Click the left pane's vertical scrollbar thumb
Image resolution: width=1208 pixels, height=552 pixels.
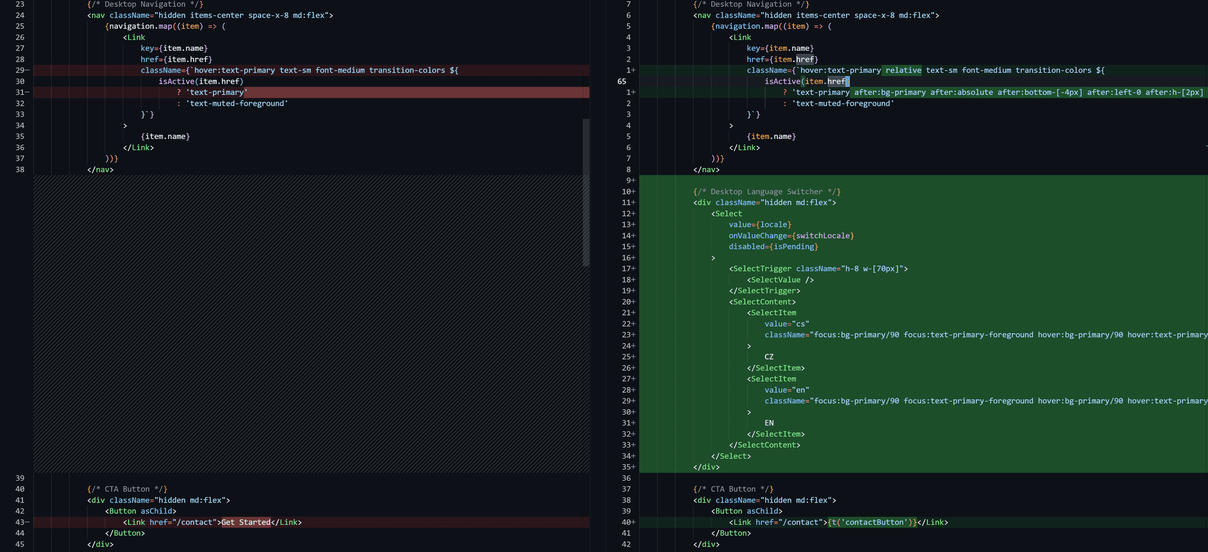[x=586, y=192]
